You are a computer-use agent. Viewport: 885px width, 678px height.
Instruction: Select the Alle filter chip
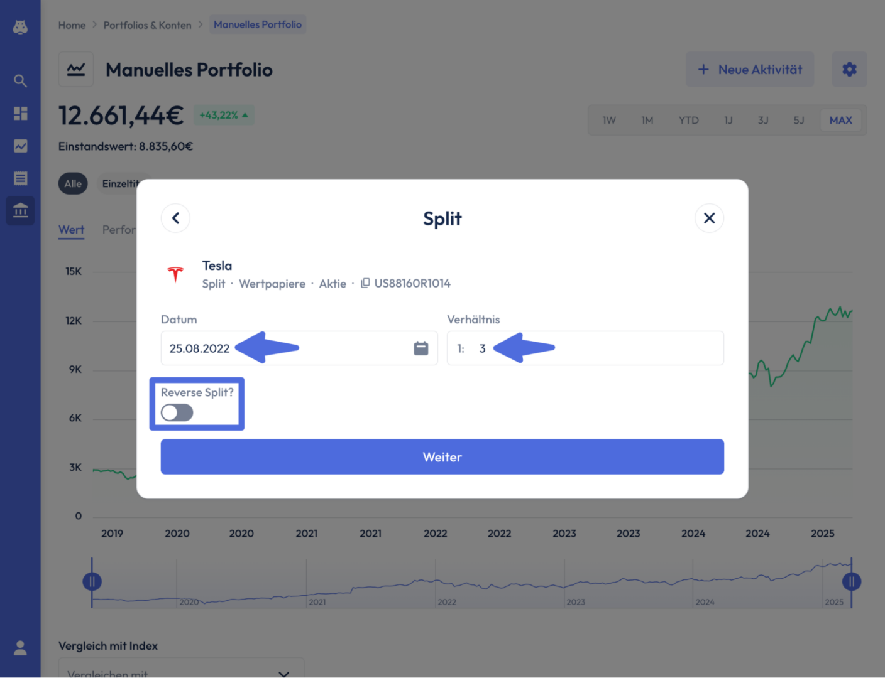coord(73,183)
